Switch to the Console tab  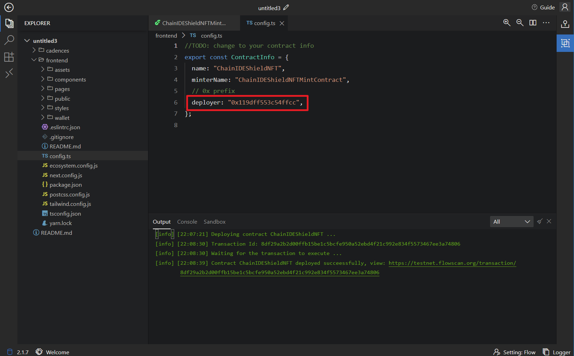click(x=187, y=222)
